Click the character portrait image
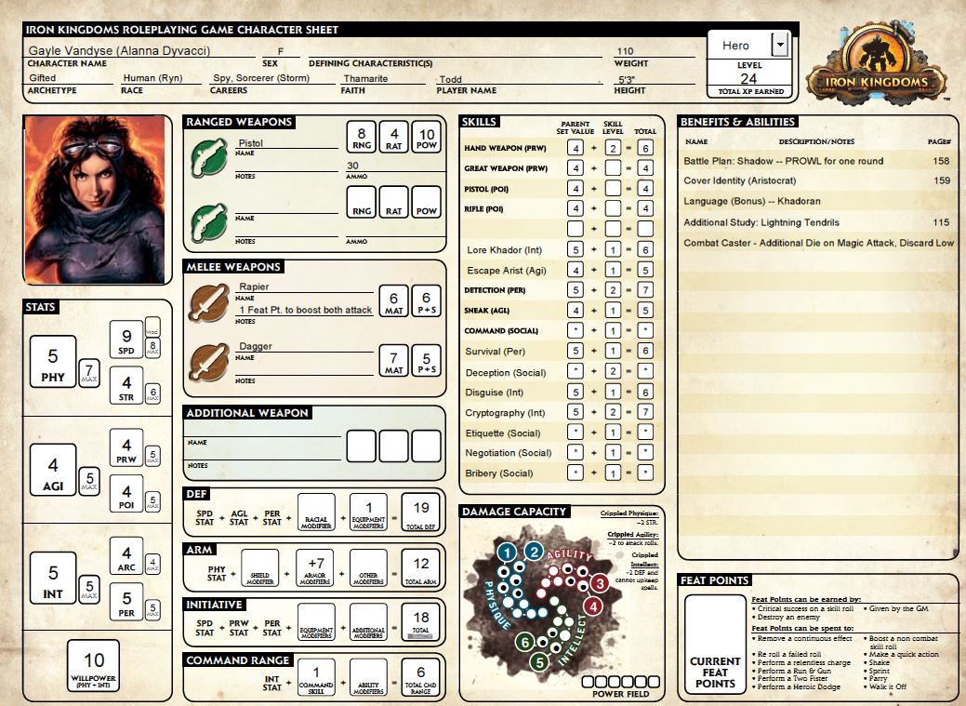Image resolution: width=966 pixels, height=706 pixels. pos(95,200)
